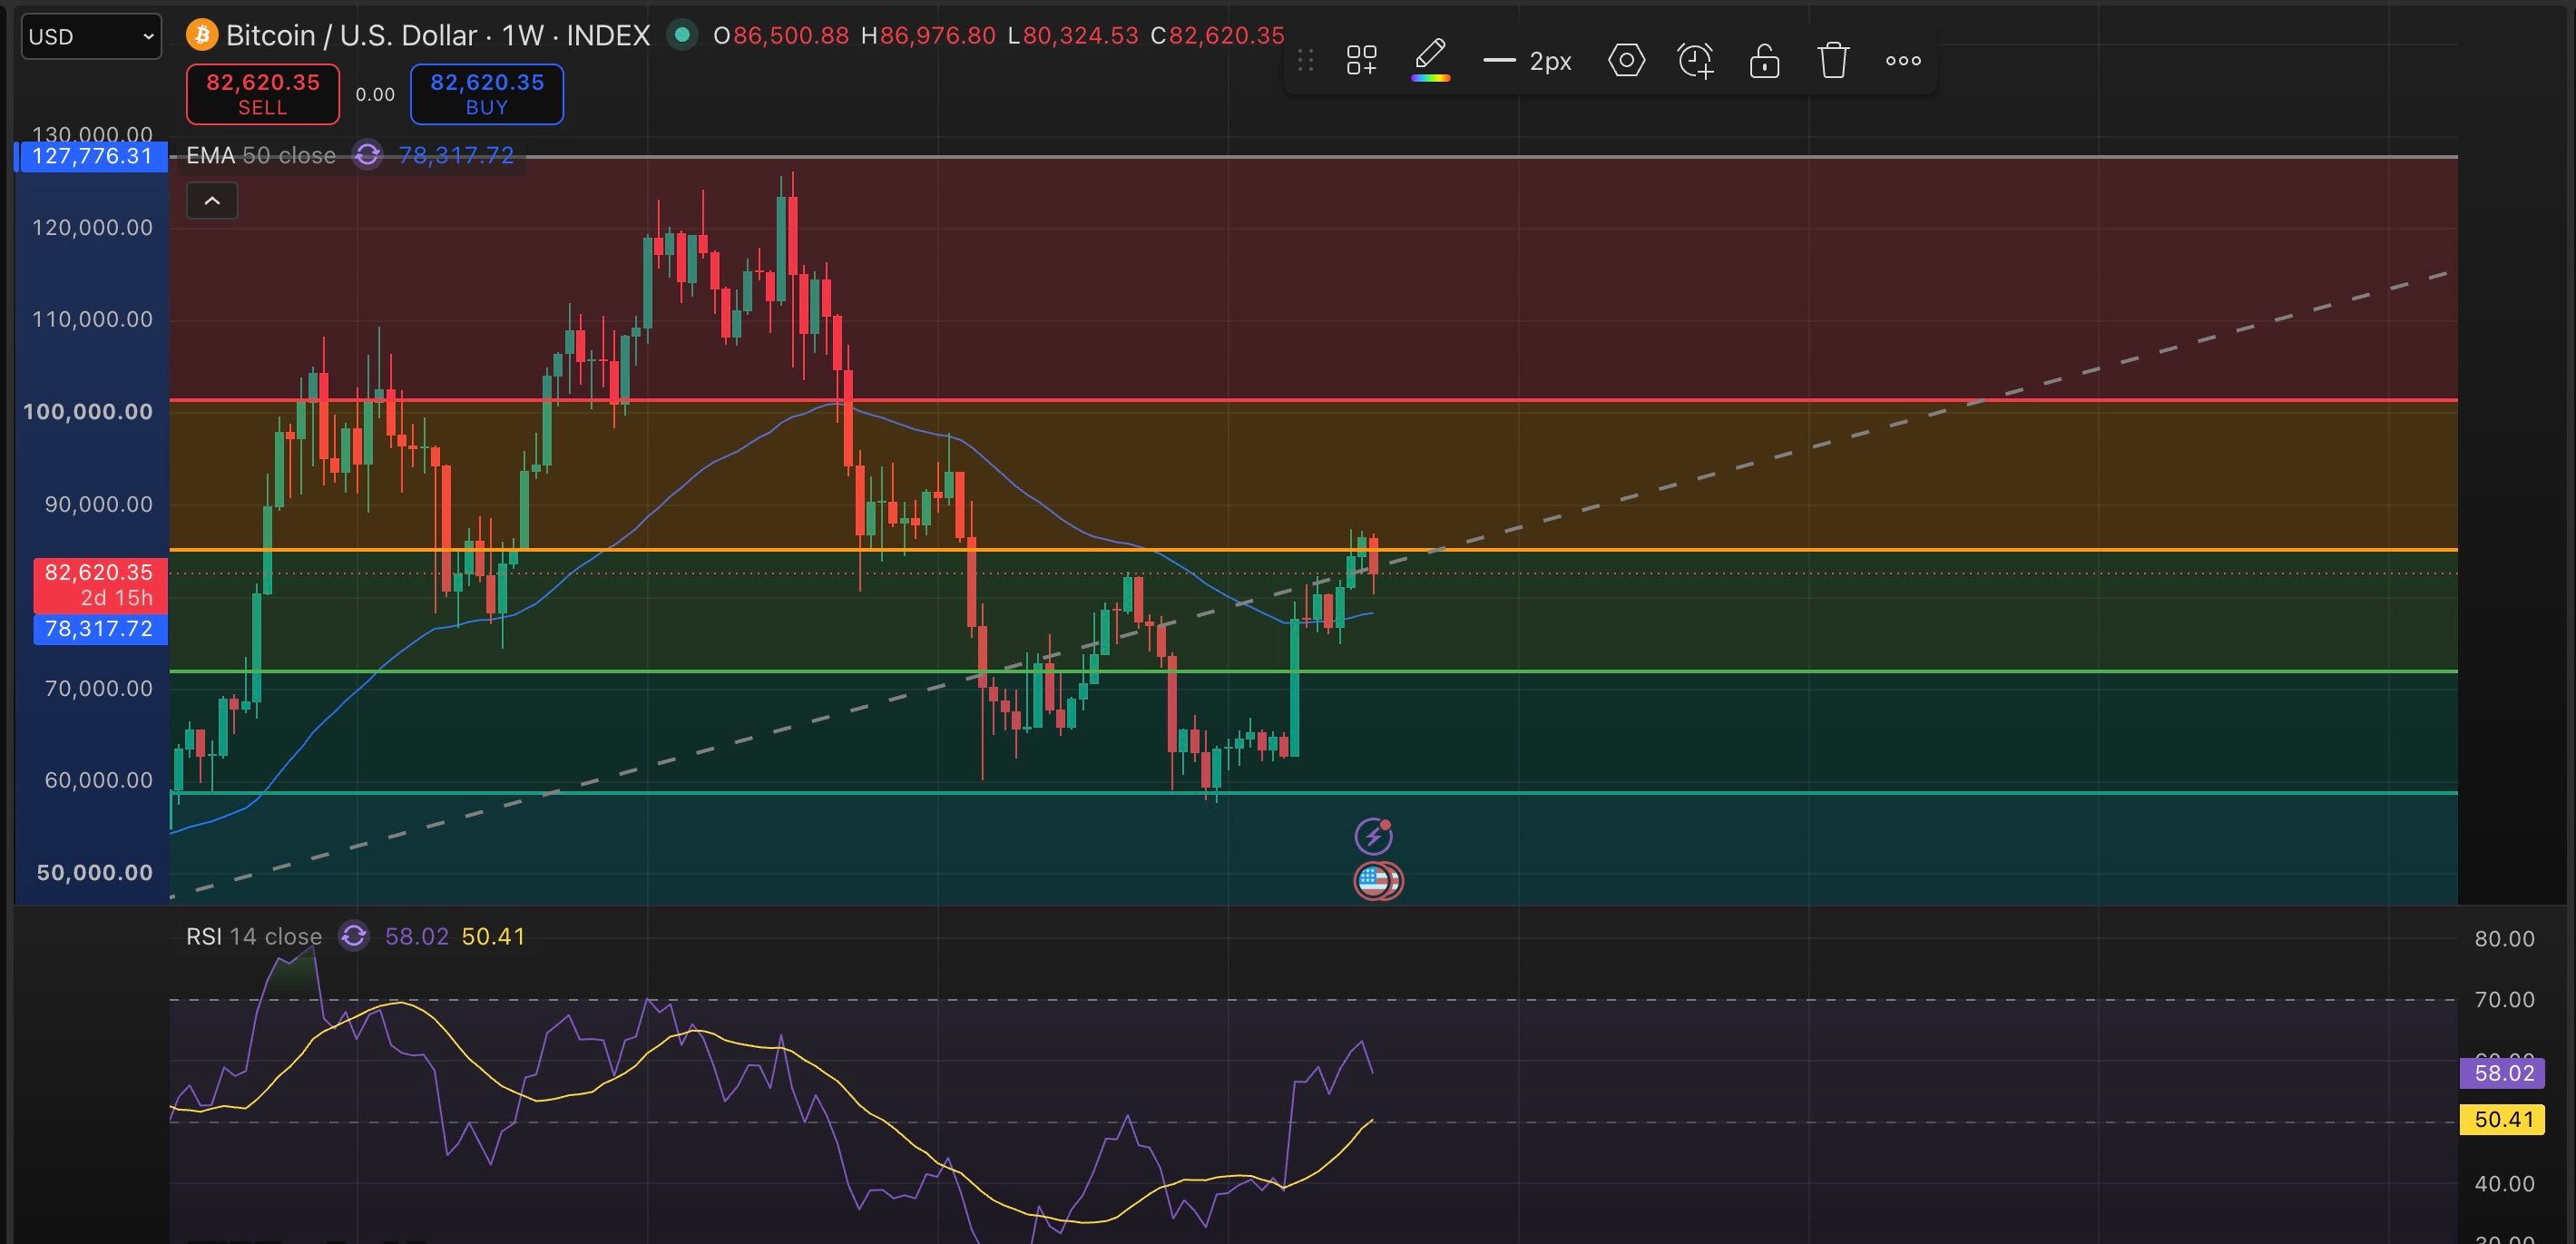Click the EMA refresh circular icon
The height and width of the screenshot is (1244, 2576).
click(x=367, y=155)
